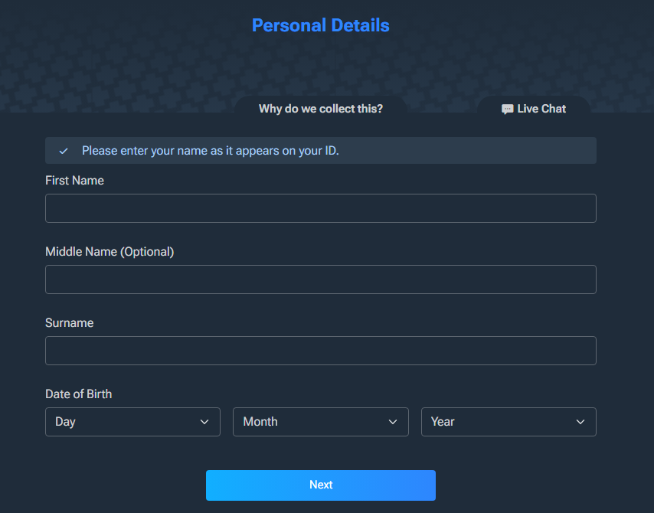Open the Month of birth dropdown

tap(320, 422)
